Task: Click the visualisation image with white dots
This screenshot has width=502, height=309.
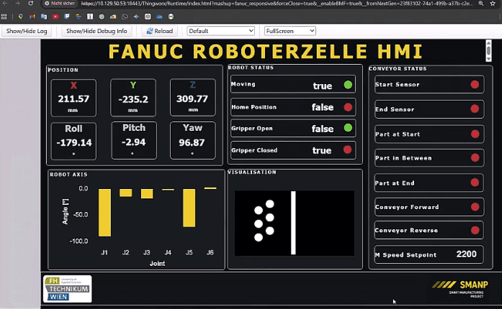Action: point(295,223)
